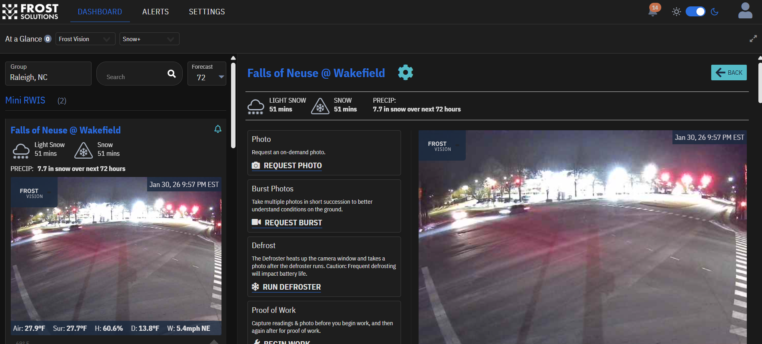Viewport: 762px width, 344px height.
Task: Toggle the light/dark theme switch
Action: click(696, 12)
